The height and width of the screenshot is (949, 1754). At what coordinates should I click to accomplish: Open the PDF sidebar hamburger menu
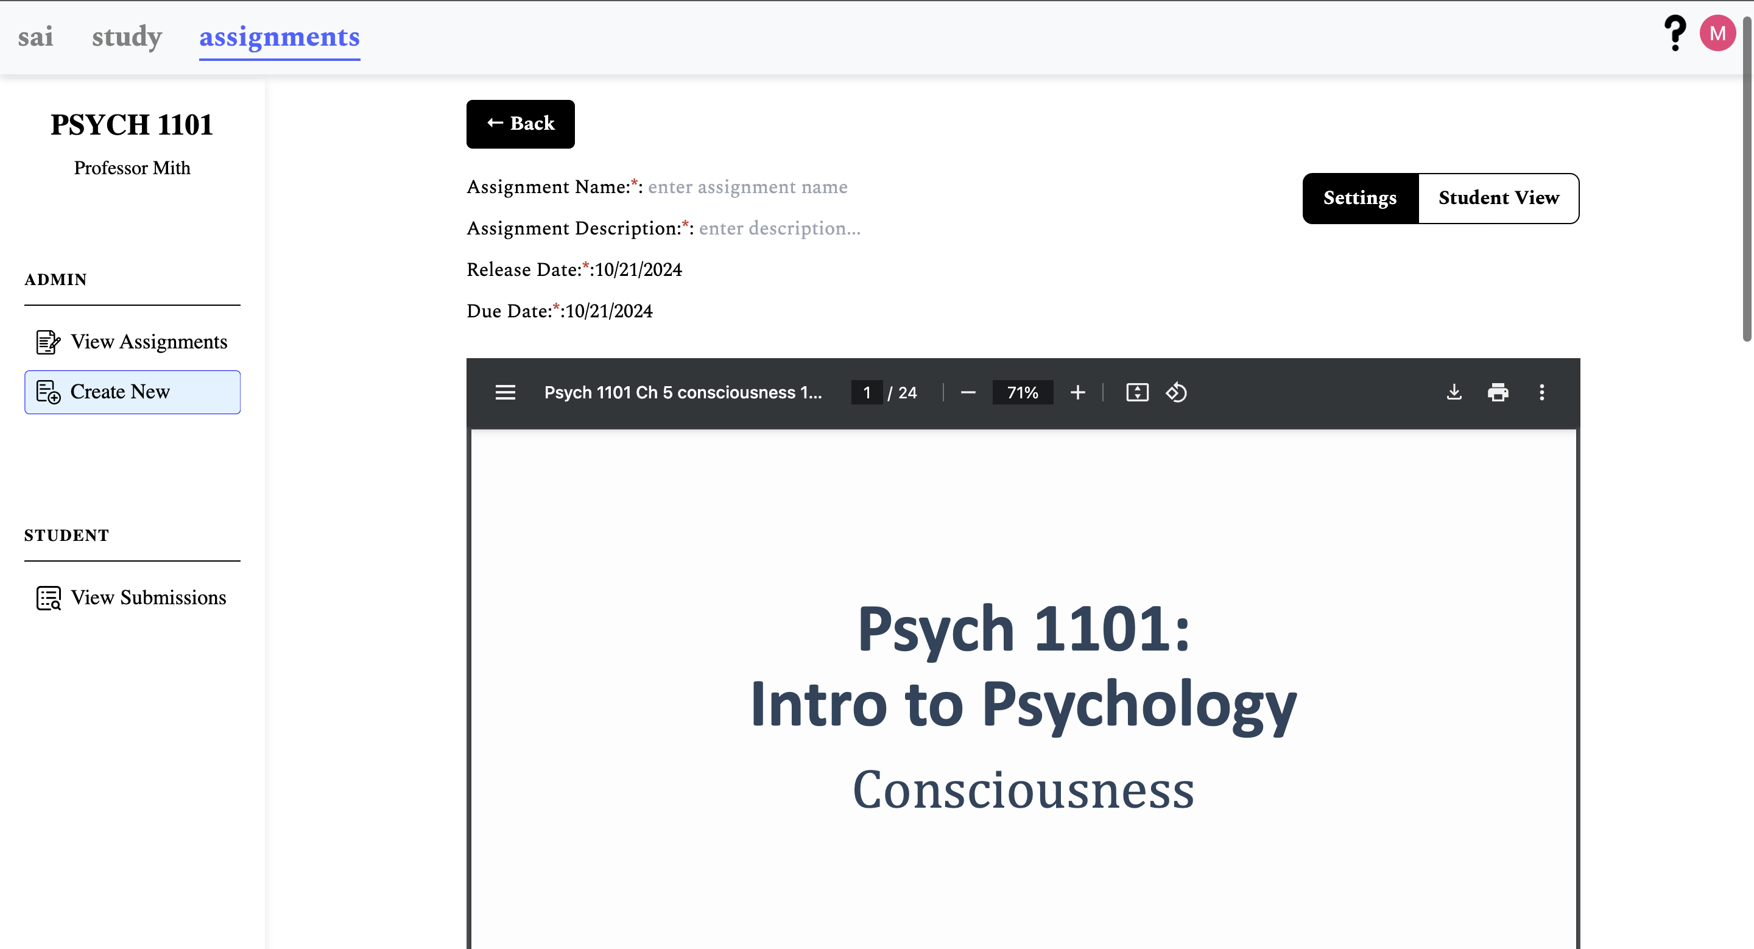(504, 393)
